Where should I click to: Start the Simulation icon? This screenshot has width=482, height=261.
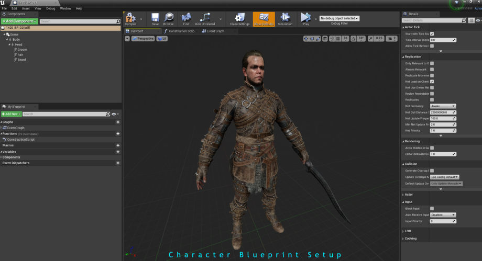(x=285, y=19)
